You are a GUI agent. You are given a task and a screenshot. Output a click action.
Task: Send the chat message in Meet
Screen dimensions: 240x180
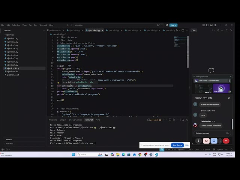228,133
